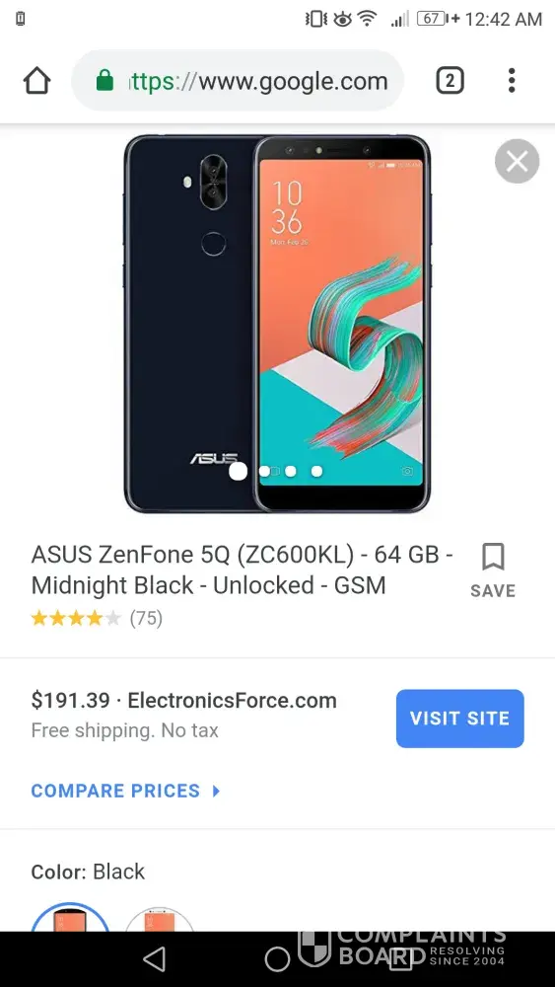Open the tab switcher showing 2 tabs
The image size is (555, 987).
[450, 81]
